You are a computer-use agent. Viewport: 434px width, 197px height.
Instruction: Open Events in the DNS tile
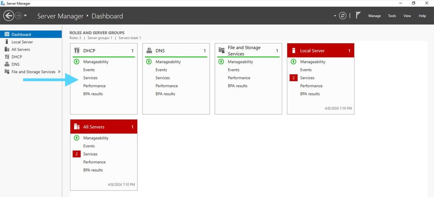coord(161,70)
